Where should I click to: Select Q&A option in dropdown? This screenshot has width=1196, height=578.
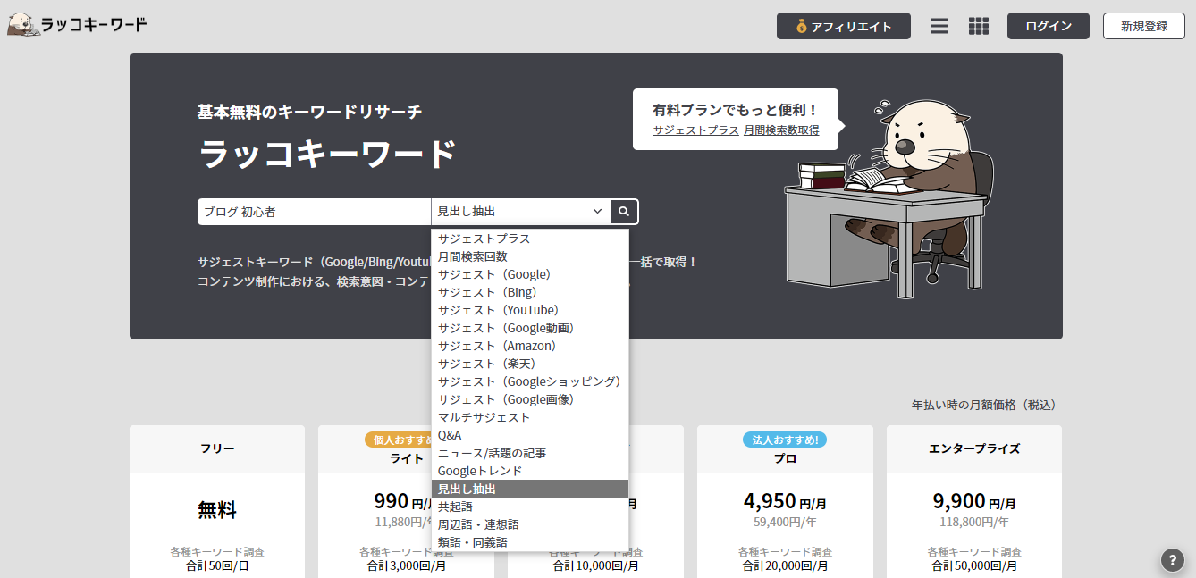[x=530, y=435]
